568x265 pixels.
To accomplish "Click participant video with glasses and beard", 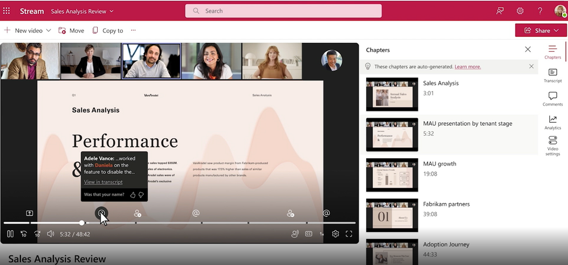I will [31, 61].
